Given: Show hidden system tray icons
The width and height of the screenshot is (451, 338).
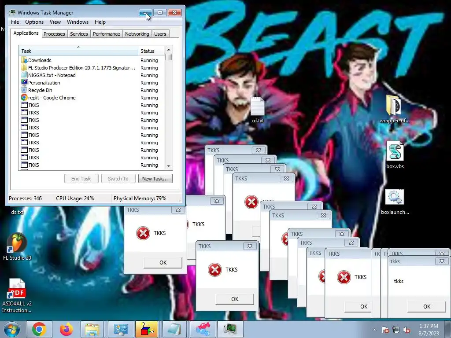Looking at the screenshot, I should (x=374, y=330).
